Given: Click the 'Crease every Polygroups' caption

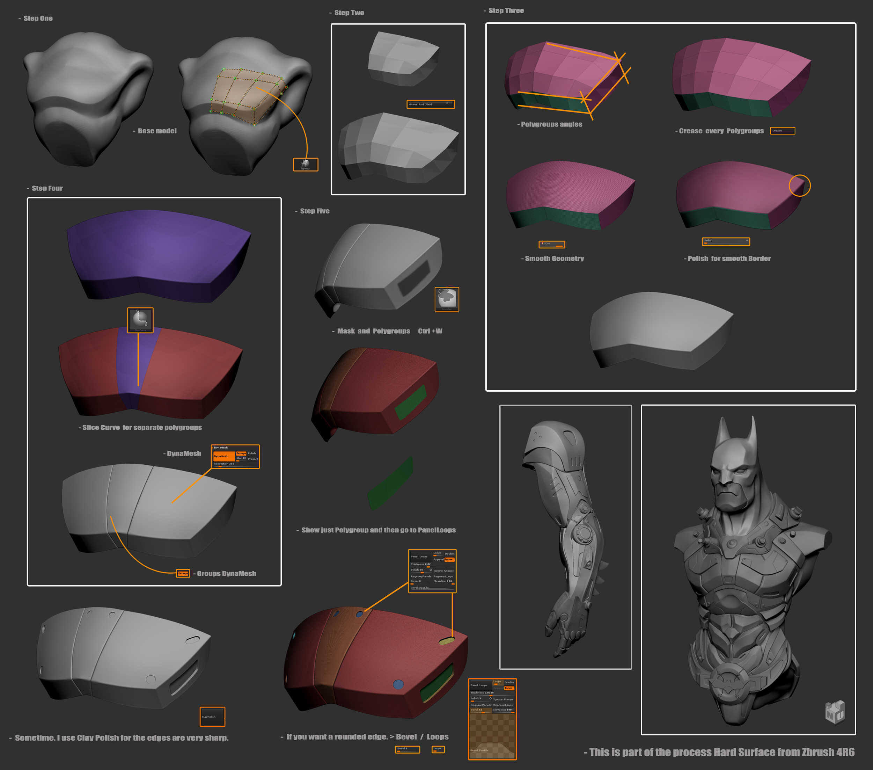Looking at the screenshot, I should coord(721,131).
